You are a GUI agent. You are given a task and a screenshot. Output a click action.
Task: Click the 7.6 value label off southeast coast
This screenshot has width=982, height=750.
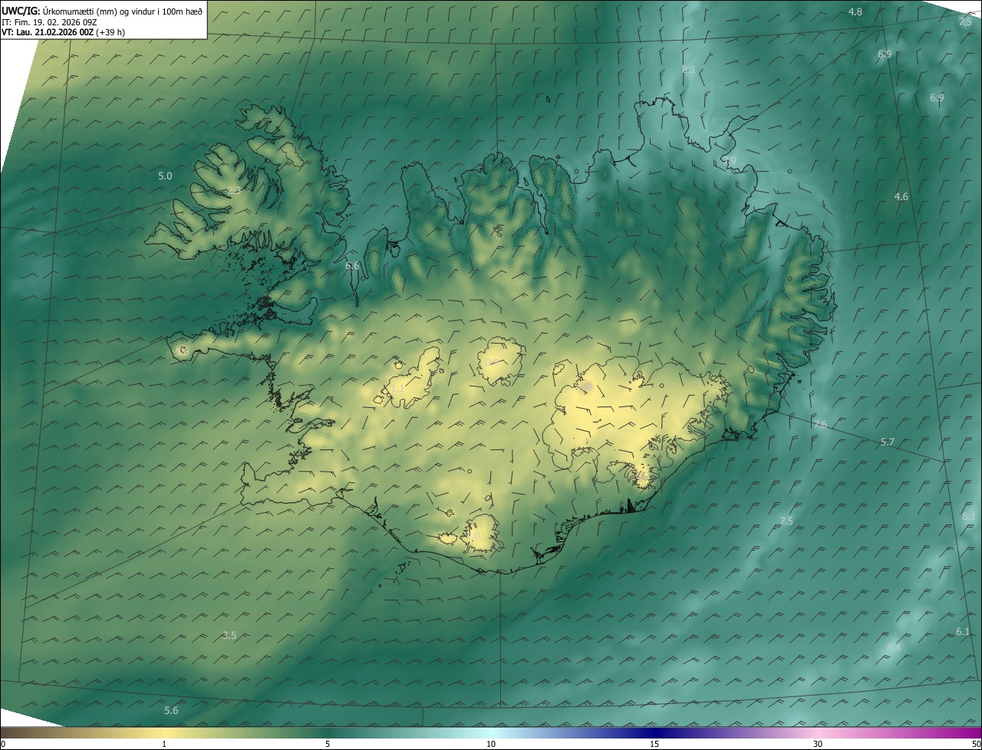pyautogui.click(x=820, y=424)
